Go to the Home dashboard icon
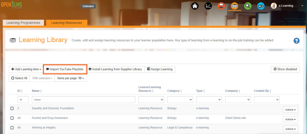Image resolution: width=307 pixels, height=134 pixels. pos(195,6)
